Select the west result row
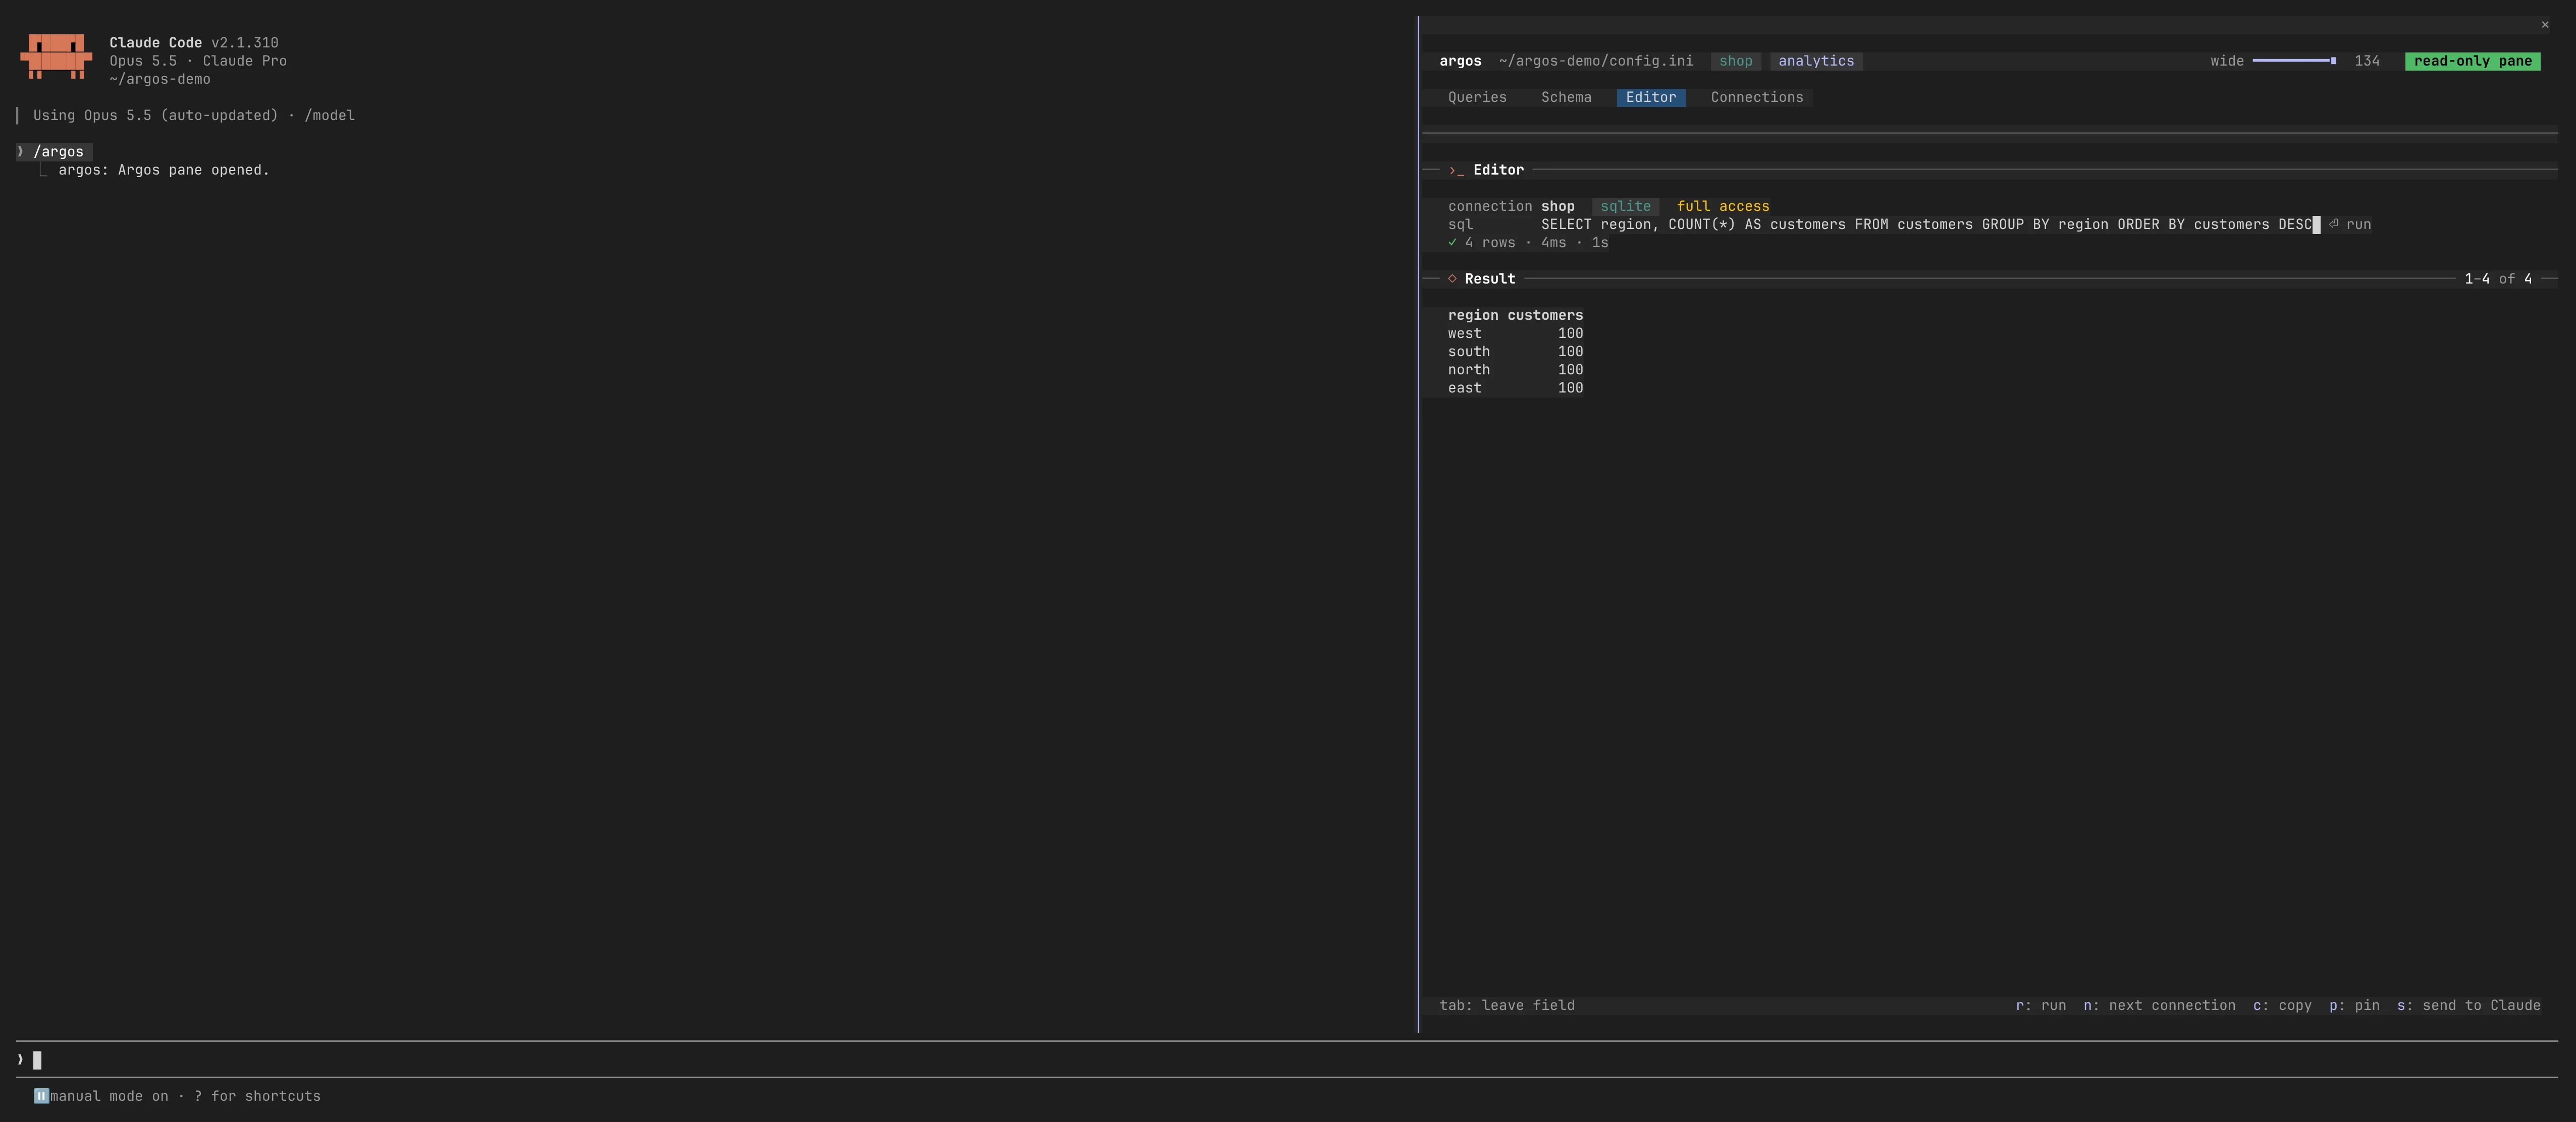Screen dimensions: 2576x1122 [x=1515, y=334]
